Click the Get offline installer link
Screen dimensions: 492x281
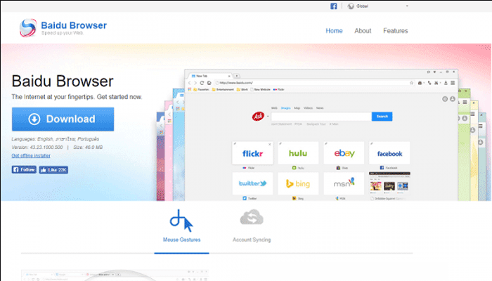click(31, 155)
